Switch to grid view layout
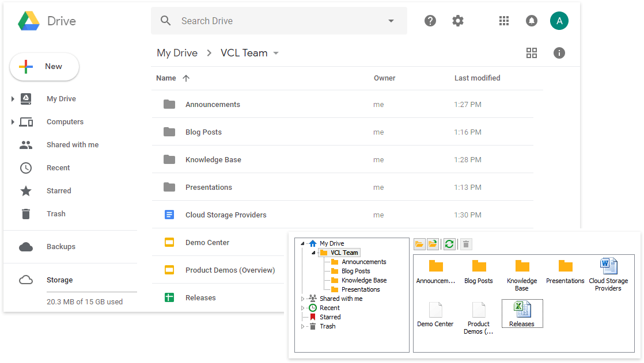The image size is (644, 363). pos(532,53)
